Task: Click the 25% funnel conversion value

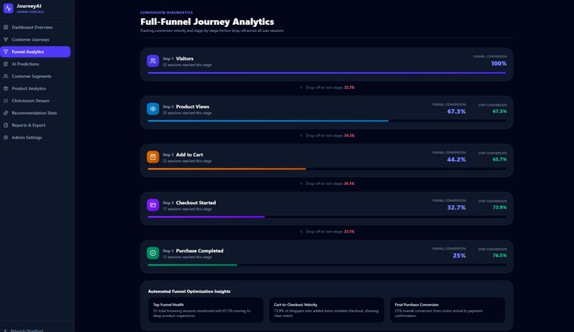Action: [459, 256]
